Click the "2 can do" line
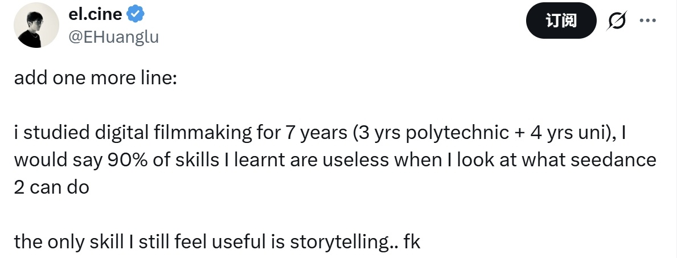The image size is (677, 258). [51, 187]
